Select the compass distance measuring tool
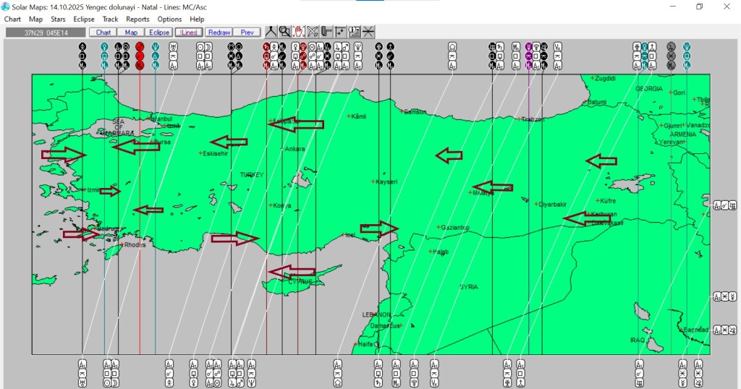 tap(270, 32)
